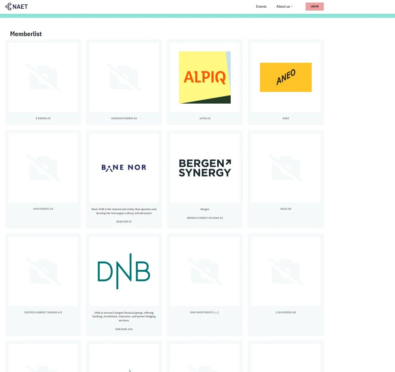Expand the About us dropdown
This screenshot has height=372, width=395.
284,7
